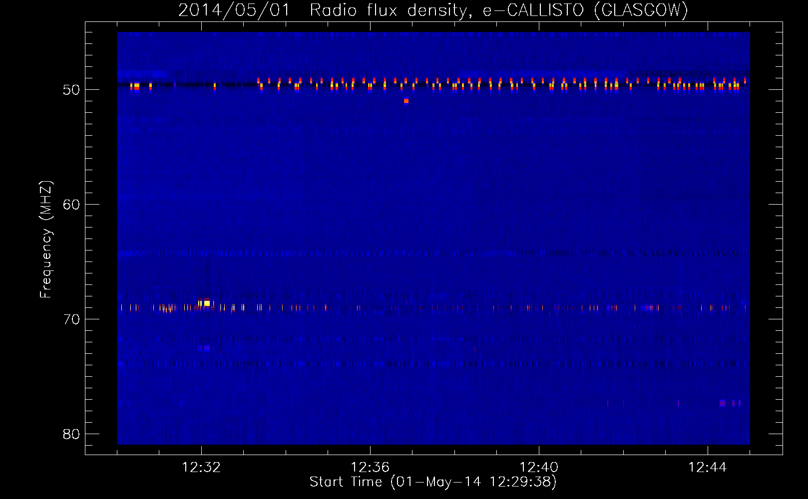Click the '80' frequency tick label
The width and height of the screenshot is (808, 499).
pos(71,434)
